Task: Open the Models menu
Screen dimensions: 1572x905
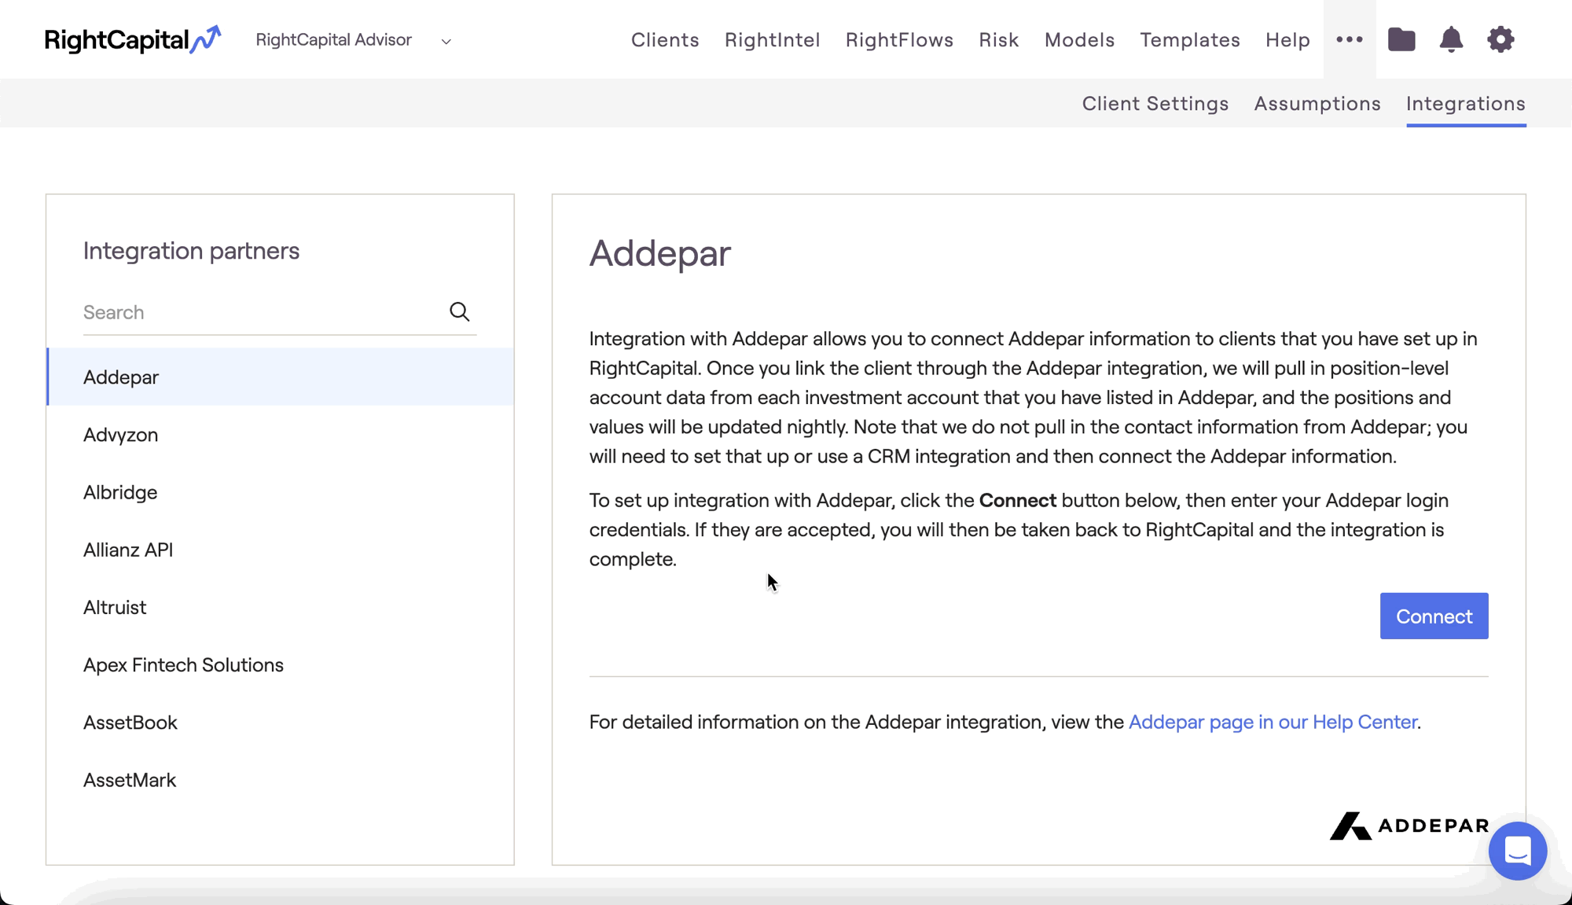Action: click(x=1079, y=40)
